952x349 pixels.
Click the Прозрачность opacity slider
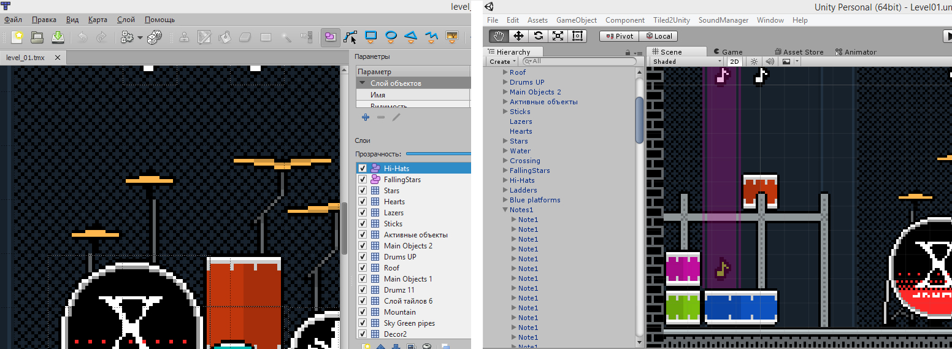pyautogui.click(x=439, y=154)
